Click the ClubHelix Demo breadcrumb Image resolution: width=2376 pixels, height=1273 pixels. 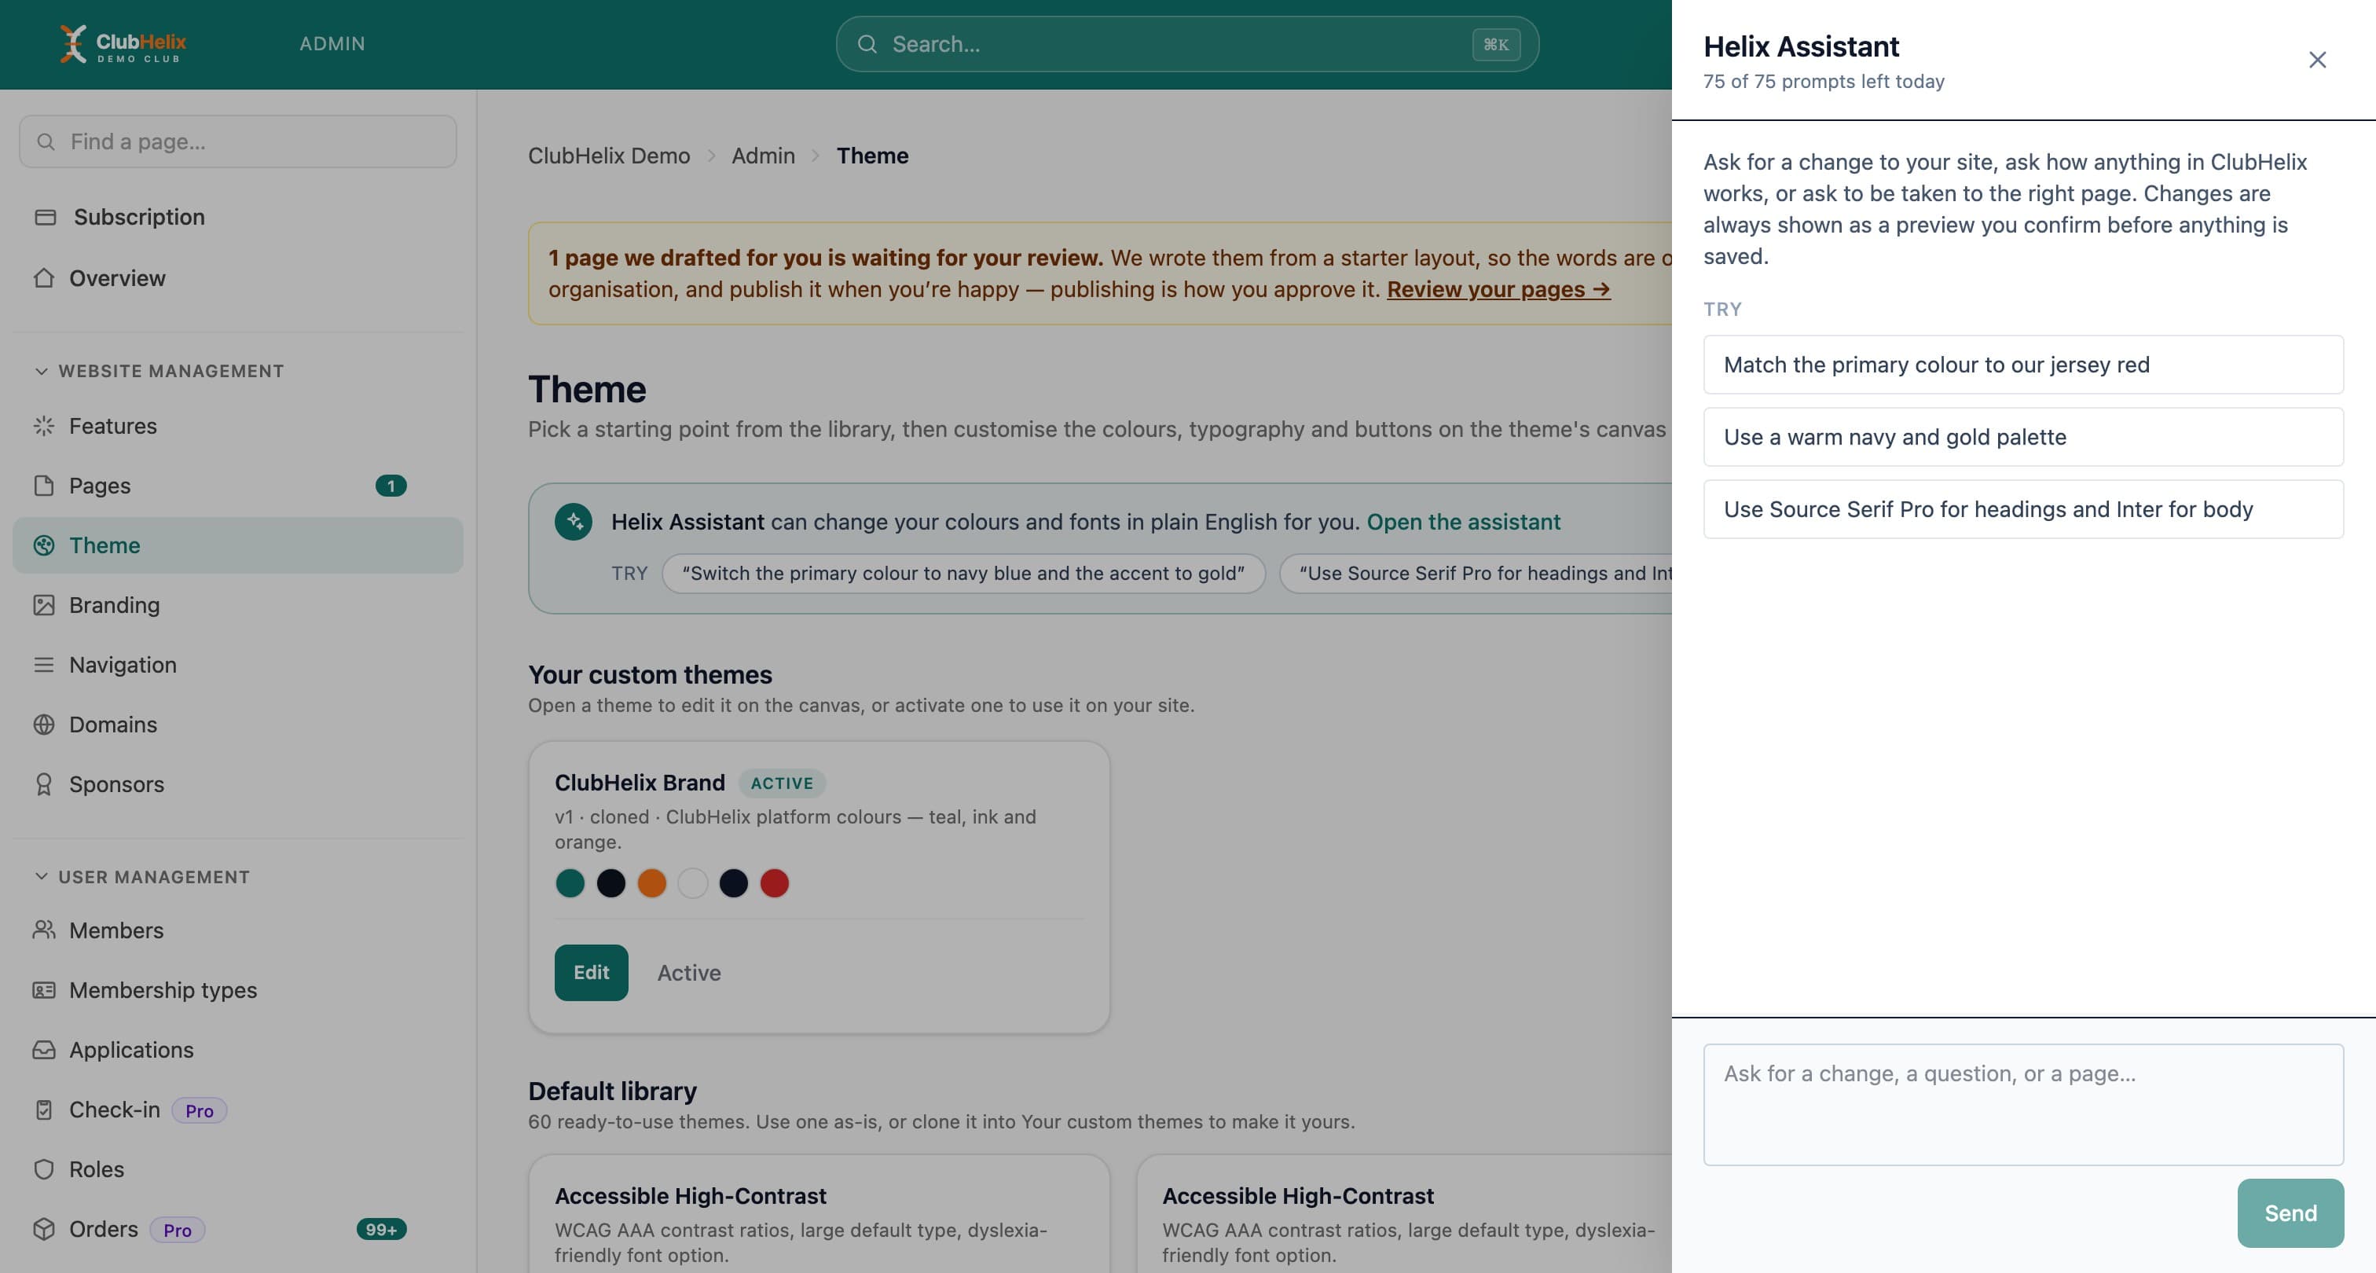pos(609,155)
